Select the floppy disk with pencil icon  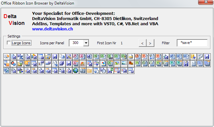coord(69,57)
